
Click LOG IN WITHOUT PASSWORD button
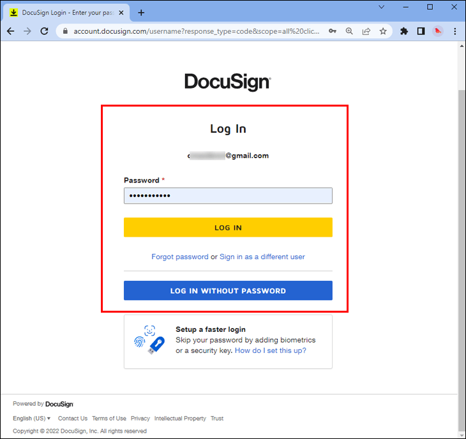click(x=228, y=290)
